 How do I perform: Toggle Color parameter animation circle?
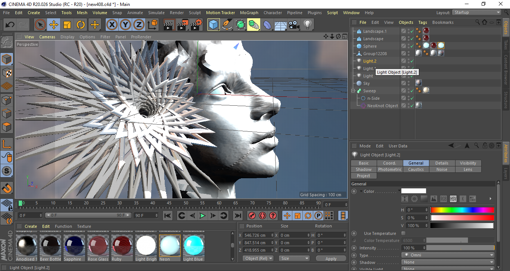(354, 191)
